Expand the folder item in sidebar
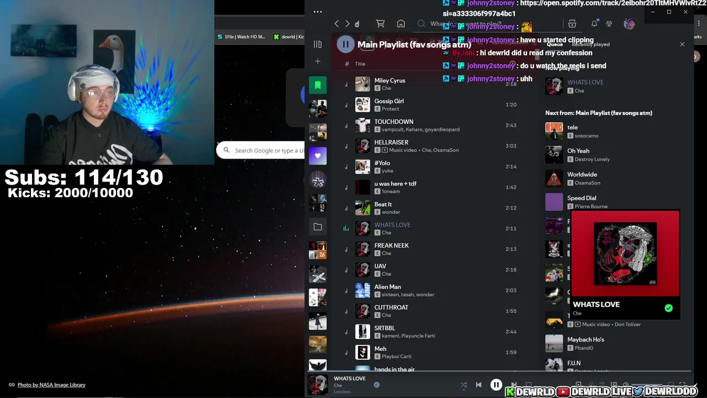The width and height of the screenshot is (707, 398). pos(318,227)
